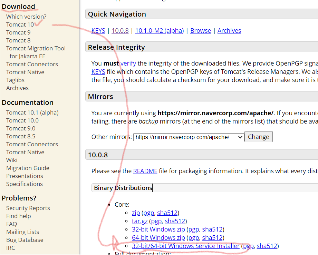
Task: Download the Core zip
Action: (x=136, y=213)
